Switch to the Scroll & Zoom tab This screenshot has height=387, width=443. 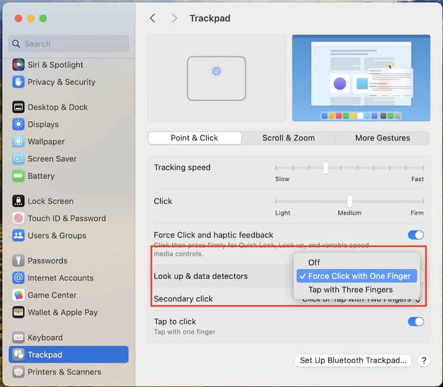coord(289,138)
